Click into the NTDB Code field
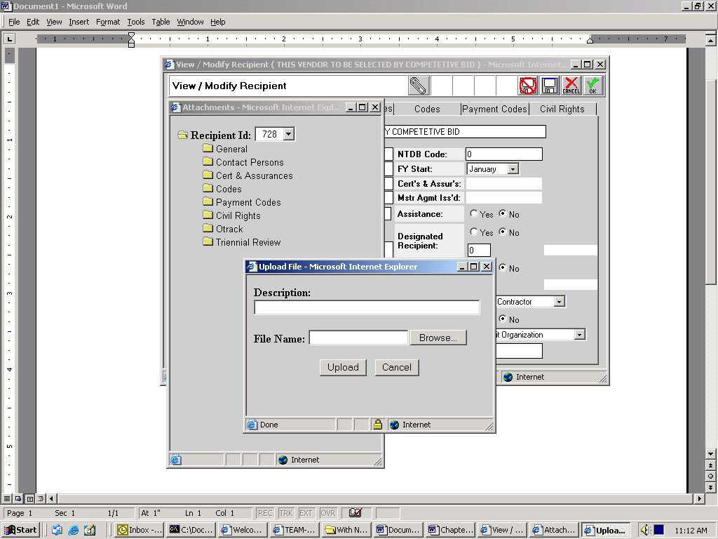 (503, 154)
